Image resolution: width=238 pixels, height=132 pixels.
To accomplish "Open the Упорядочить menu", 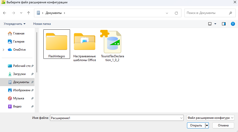I will (14, 24).
